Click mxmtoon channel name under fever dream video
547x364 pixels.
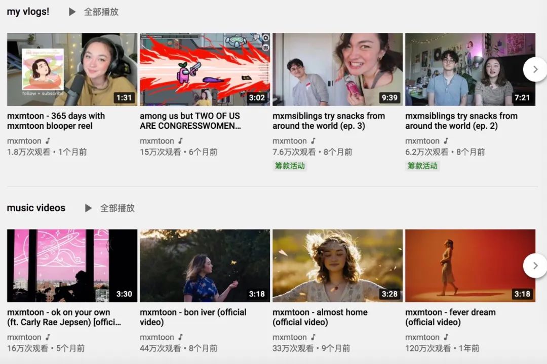tap(422, 337)
